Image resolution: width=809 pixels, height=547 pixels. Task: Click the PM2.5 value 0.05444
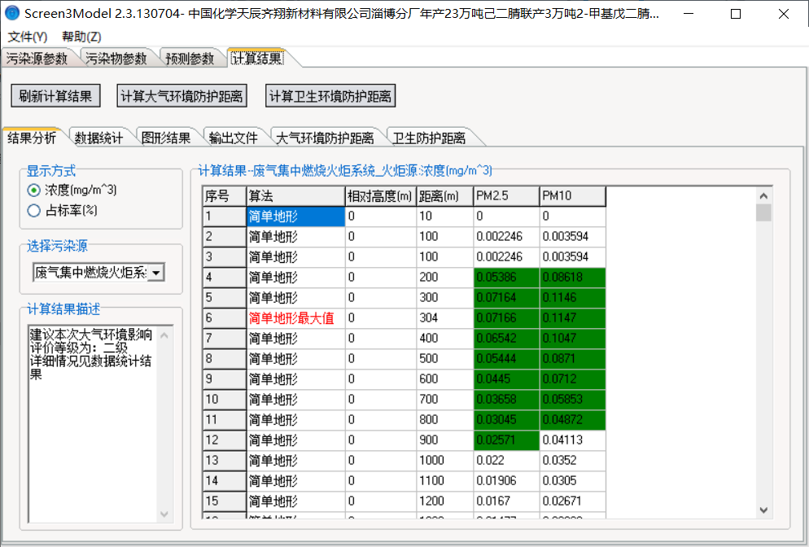click(x=507, y=359)
